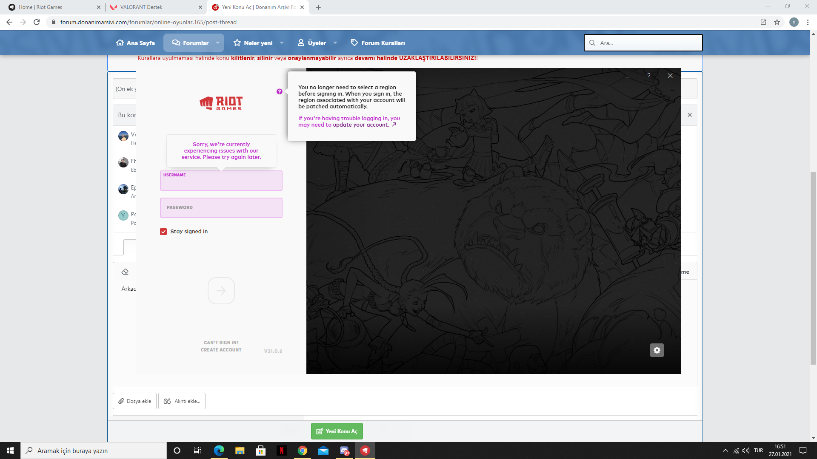The width and height of the screenshot is (817, 459).
Task: Open Forum Kuralları menu item
Action: 378,43
